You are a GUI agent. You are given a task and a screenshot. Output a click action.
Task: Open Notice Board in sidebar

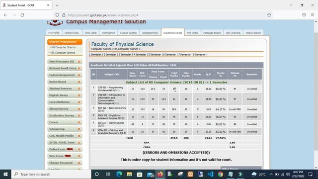pos(65,82)
